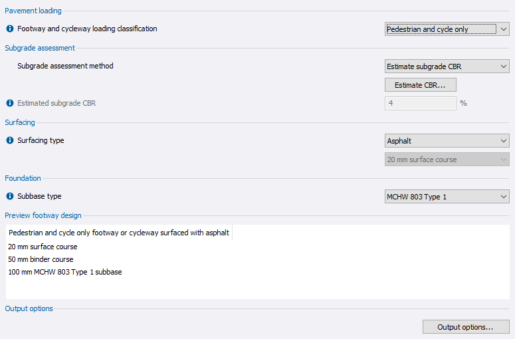The height and width of the screenshot is (339, 515).
Task: Expand the Estimate subgrade CBR method dropdown
Action: coord(447,66)
